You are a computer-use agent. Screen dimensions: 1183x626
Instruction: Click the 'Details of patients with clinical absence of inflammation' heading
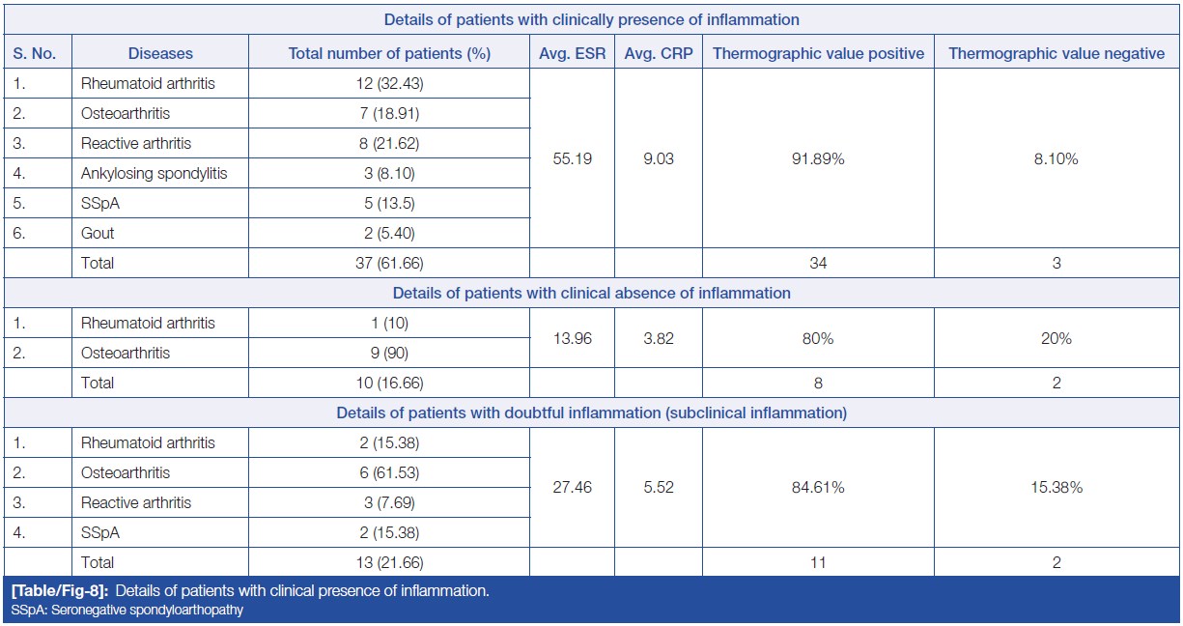pos(591,293)
